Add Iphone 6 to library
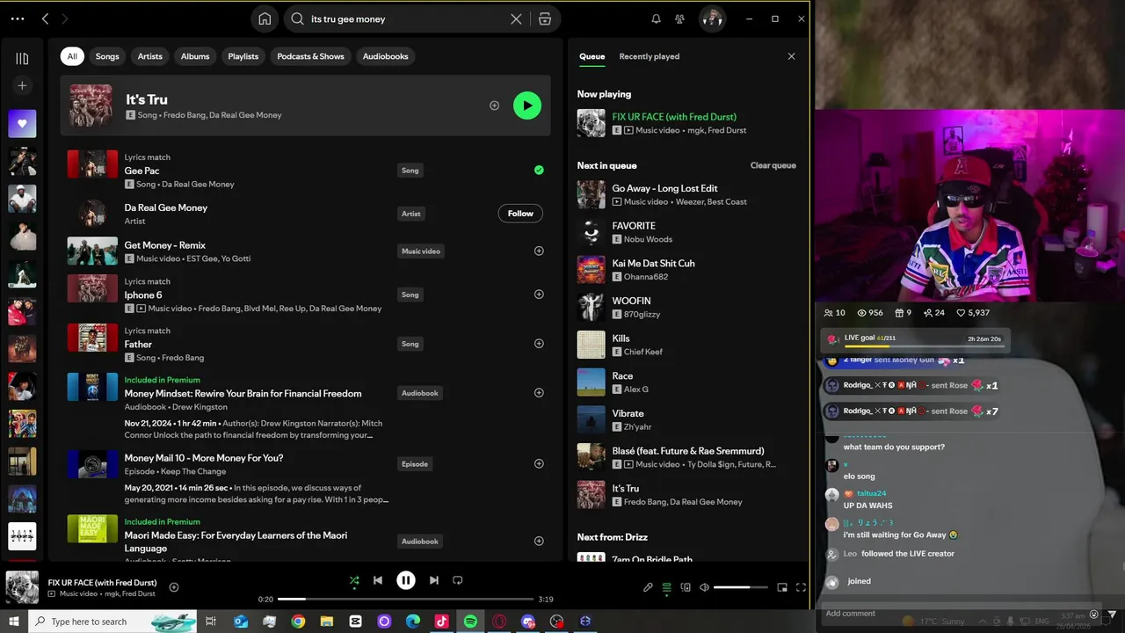This screenshot has width=1125, height=633. (x=539, y=295)
